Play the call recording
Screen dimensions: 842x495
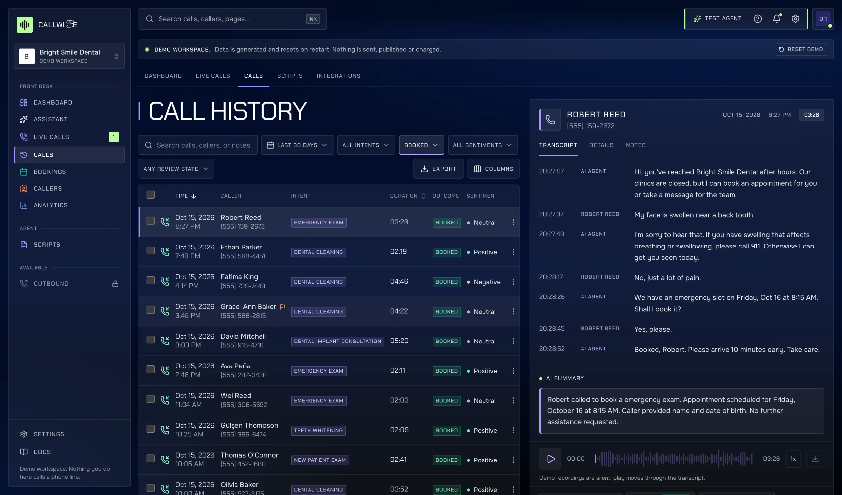click(x=550, y=459)
